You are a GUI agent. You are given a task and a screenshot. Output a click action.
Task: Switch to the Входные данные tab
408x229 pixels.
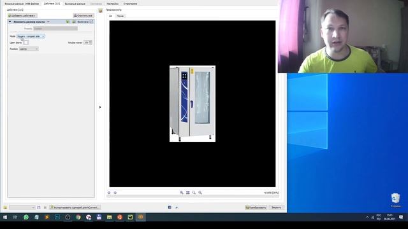click(x=22, y=4)
